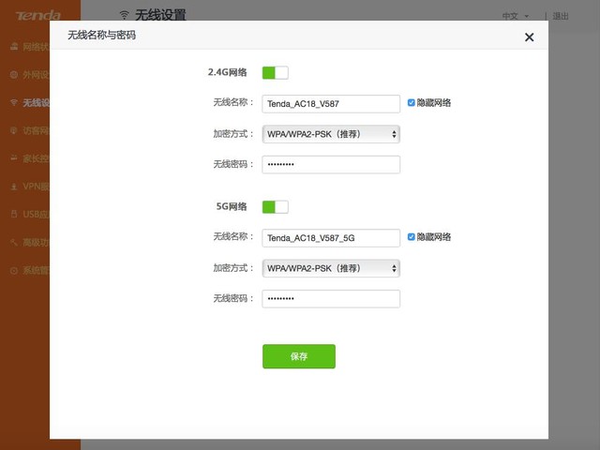The width and height of the screenshot is (600, 450).
Task: Open USB application sidebar icon
Action: (x=13, y=214)
